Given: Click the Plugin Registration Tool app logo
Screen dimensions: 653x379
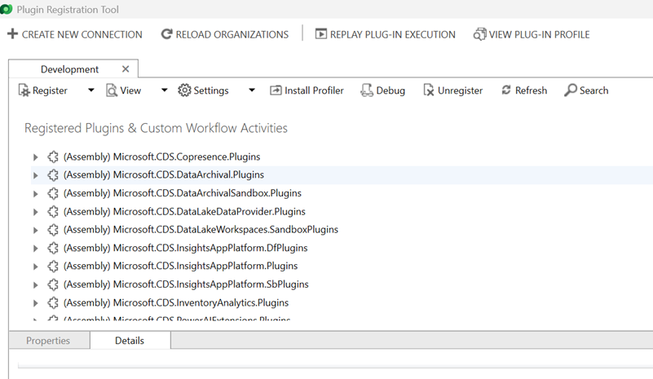Looking at the screenshot, I should coord(6,9).
